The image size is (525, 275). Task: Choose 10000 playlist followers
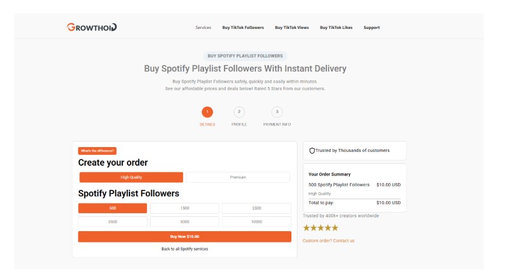pyautogui.click(x=256, y=222)
